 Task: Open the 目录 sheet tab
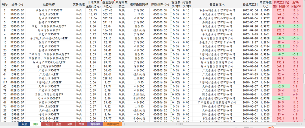(x=24, y=124)
